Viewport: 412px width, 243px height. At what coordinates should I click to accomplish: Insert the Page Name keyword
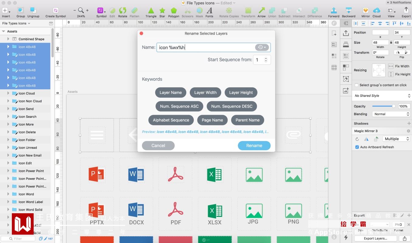click(x=212, y=120)
